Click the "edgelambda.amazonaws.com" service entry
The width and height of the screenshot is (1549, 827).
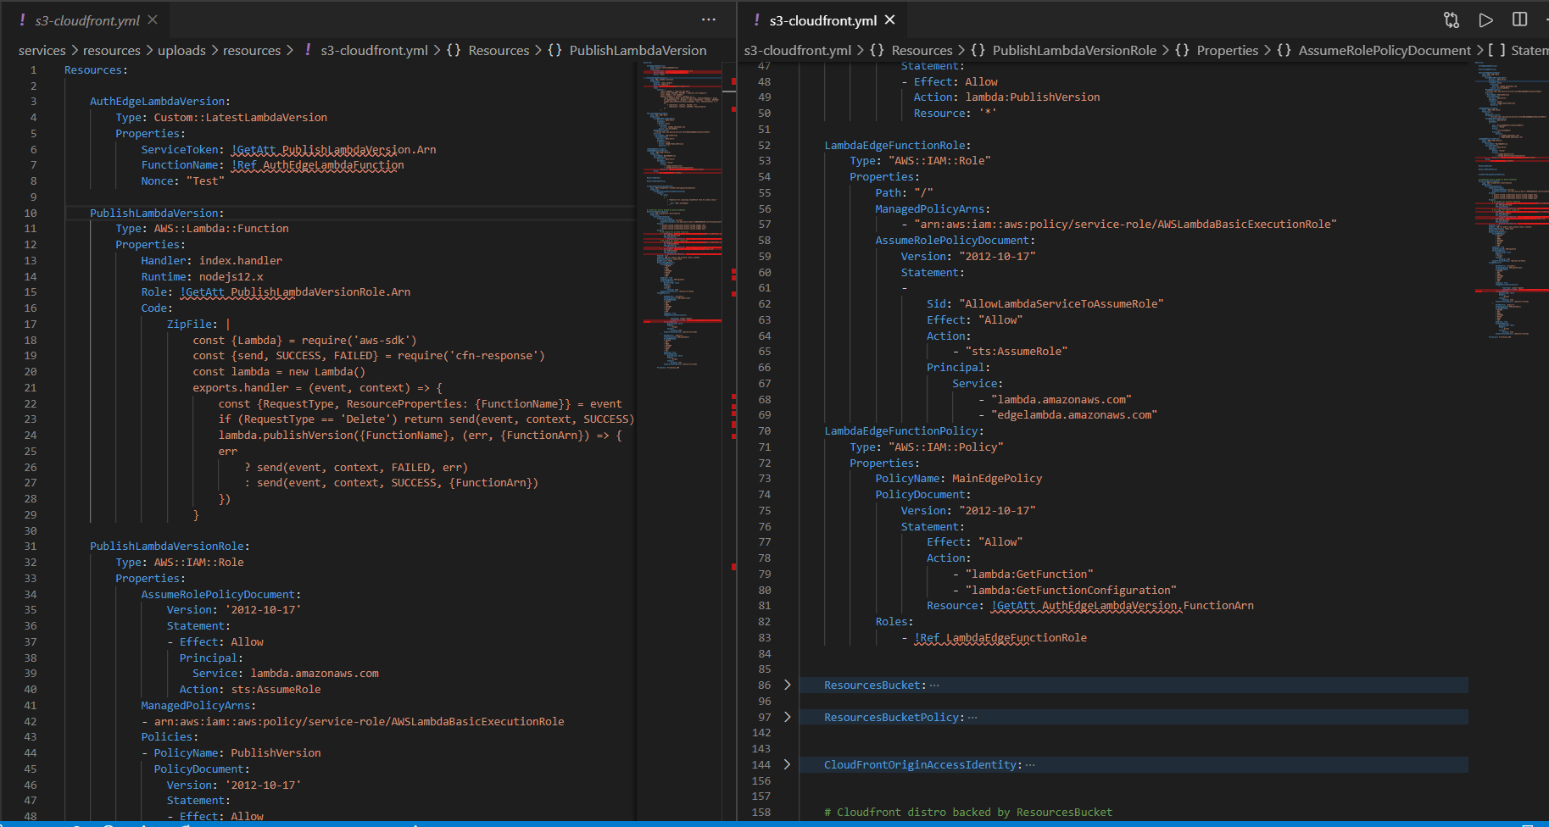tap(1074, 415)
